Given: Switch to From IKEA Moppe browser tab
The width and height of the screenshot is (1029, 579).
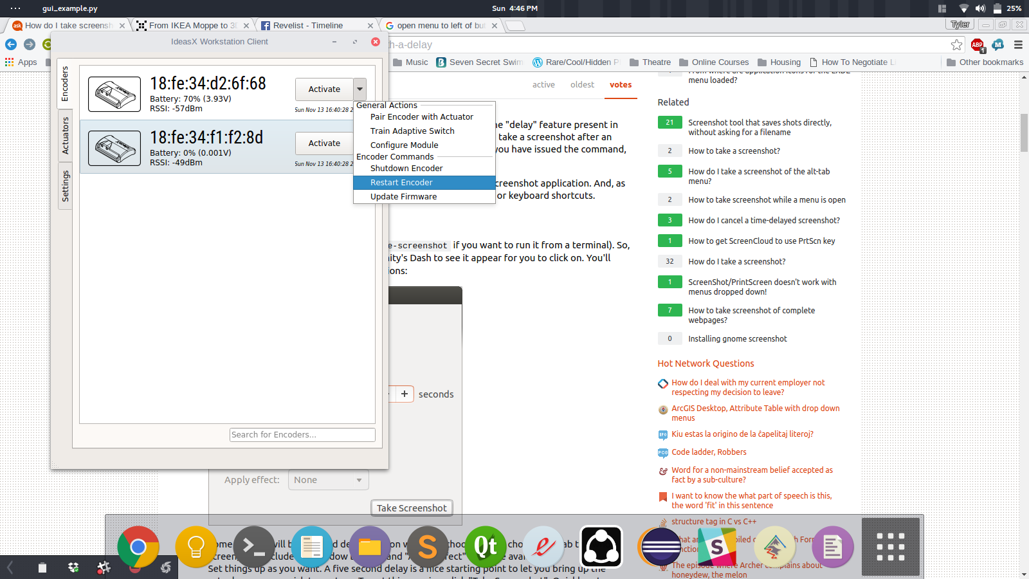Looking at the screenshot, I should (x=193, y=26).
